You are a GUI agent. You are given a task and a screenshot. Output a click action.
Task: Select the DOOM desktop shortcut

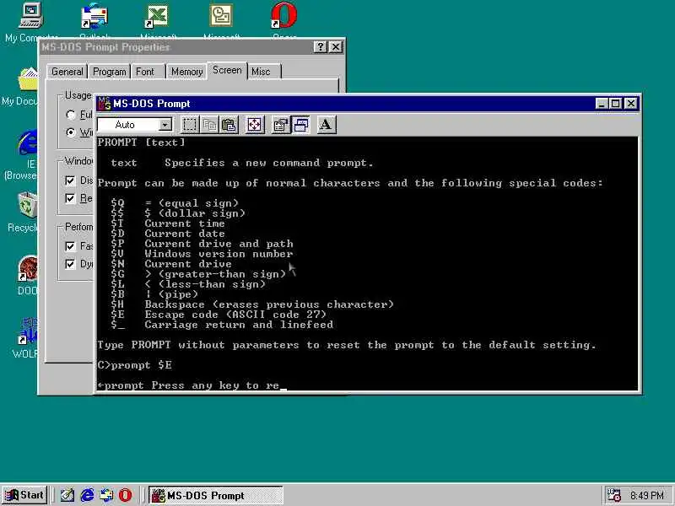pos(27,276)
